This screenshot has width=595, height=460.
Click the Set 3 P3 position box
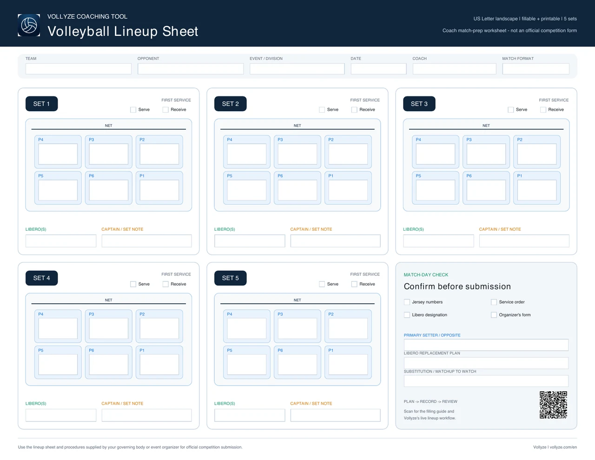(x=486, y=154)
